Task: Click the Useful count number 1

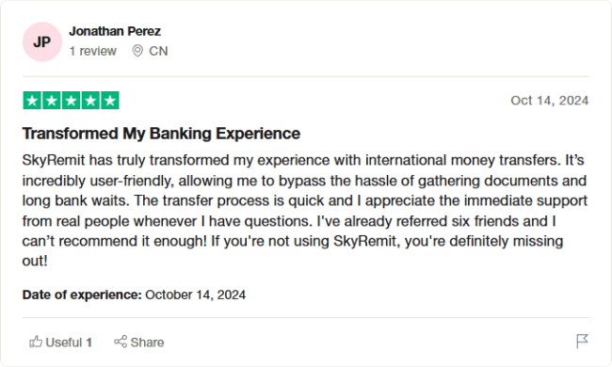Action: pos(89,343)
